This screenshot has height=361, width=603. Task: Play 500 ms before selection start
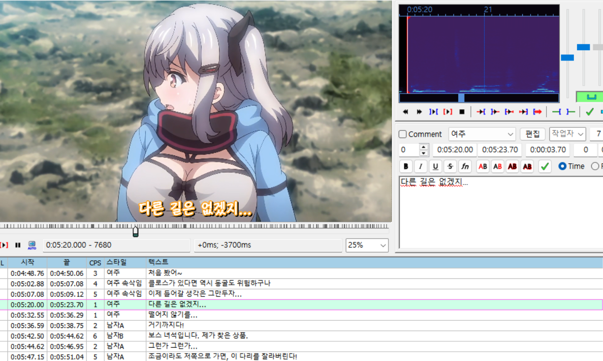(481, 112)
